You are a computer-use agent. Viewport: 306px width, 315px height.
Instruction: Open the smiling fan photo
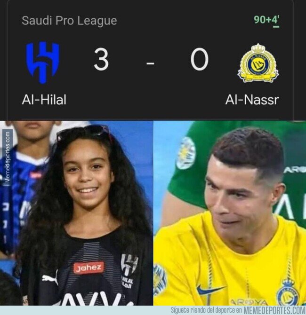tap(76, 213)
